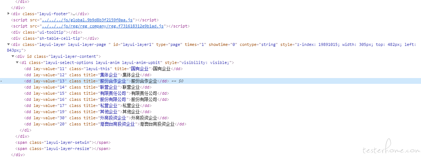Click the title value "其他企业"
Image resolution: width=421 pixels, height=159 pixels.
coord(109,112)
